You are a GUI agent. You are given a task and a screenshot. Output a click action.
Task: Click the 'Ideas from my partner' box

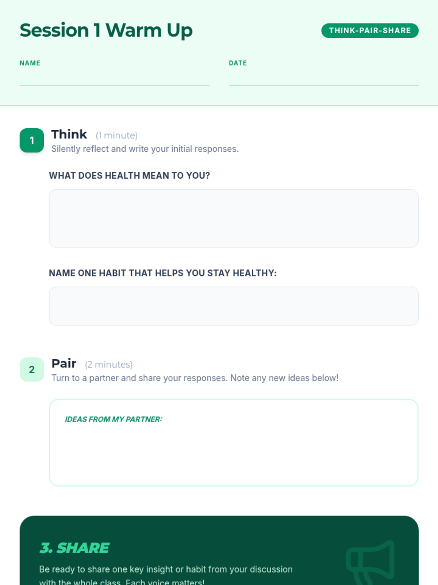[234, 442]
